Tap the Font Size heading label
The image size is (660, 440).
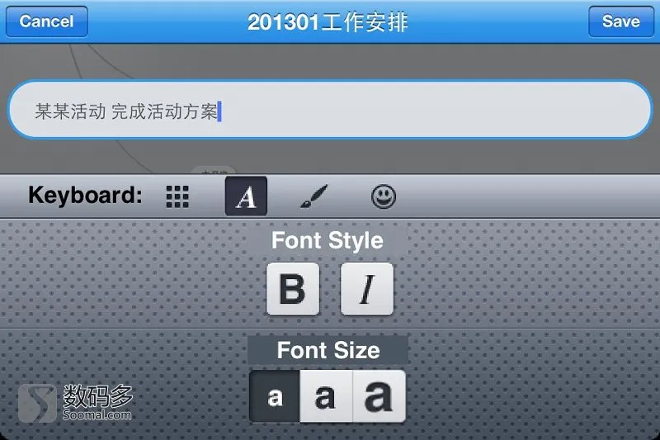(328, 350)
